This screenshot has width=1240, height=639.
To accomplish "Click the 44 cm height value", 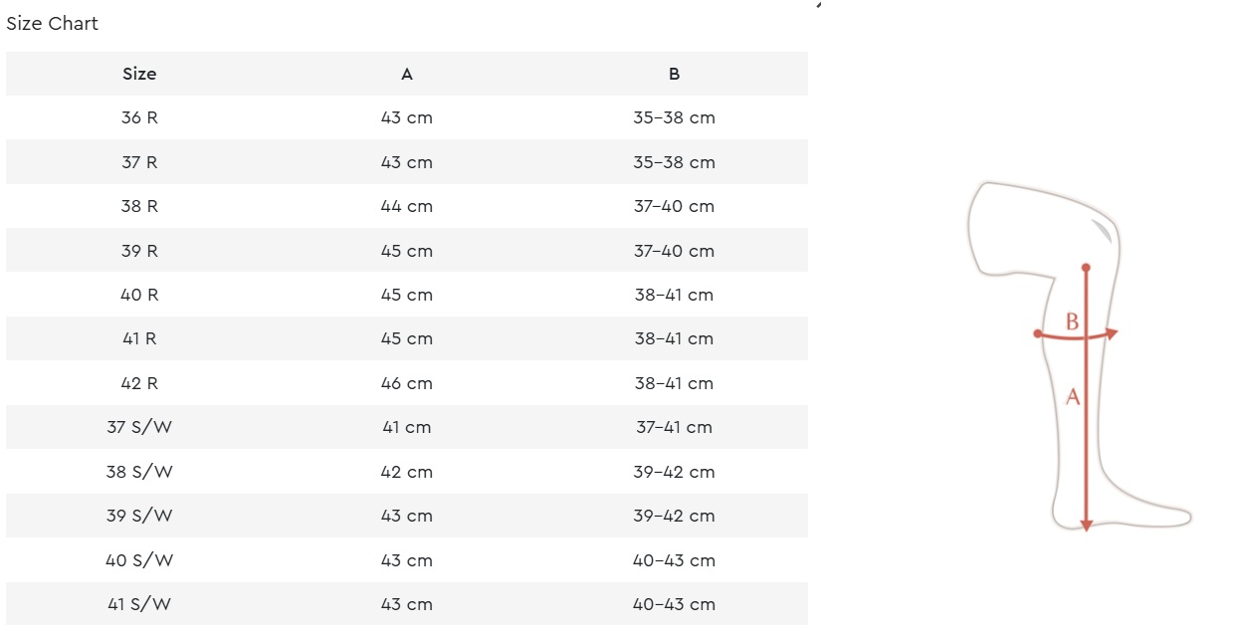I will tap(407, 206).
